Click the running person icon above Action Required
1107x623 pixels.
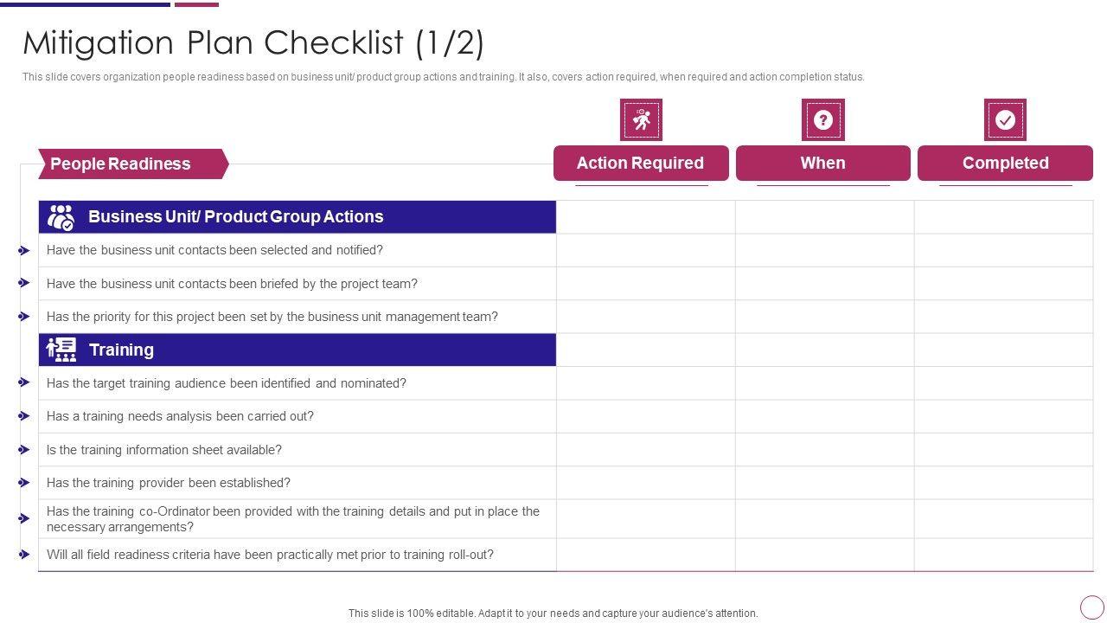(641, 119)
